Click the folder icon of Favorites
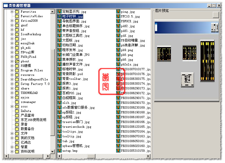Screen dimensions: 225x163 [17, 12]
